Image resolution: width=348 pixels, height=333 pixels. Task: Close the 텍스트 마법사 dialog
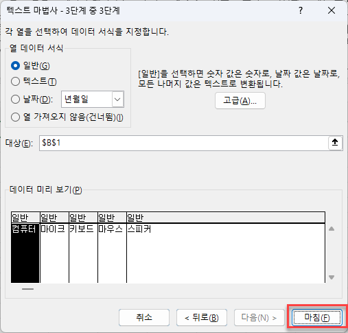click(x=332, y=10)
